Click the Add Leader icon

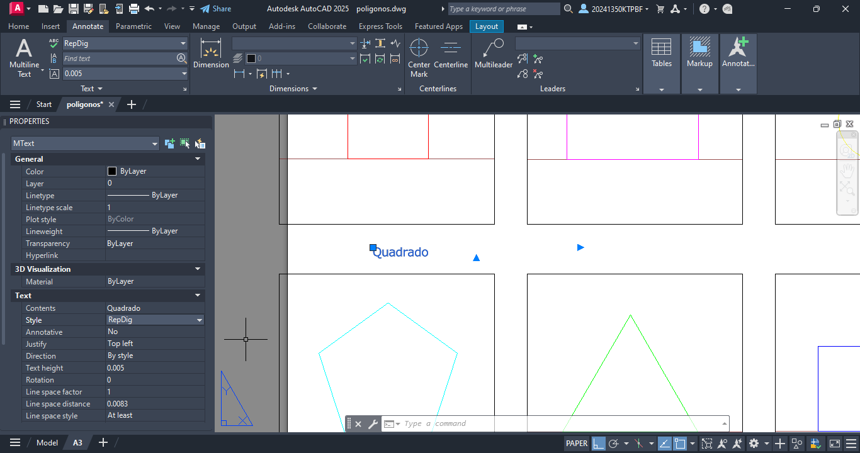(538, 59)
